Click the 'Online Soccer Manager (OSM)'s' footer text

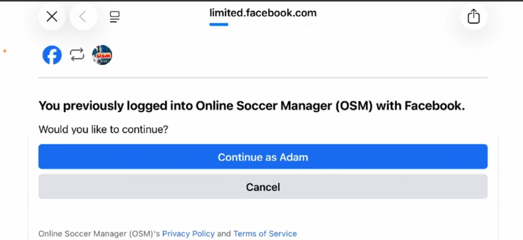pyautogui.click(x=99, y=233)
